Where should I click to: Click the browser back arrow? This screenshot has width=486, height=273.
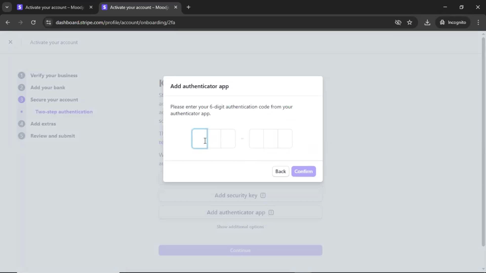coord(8,22)
